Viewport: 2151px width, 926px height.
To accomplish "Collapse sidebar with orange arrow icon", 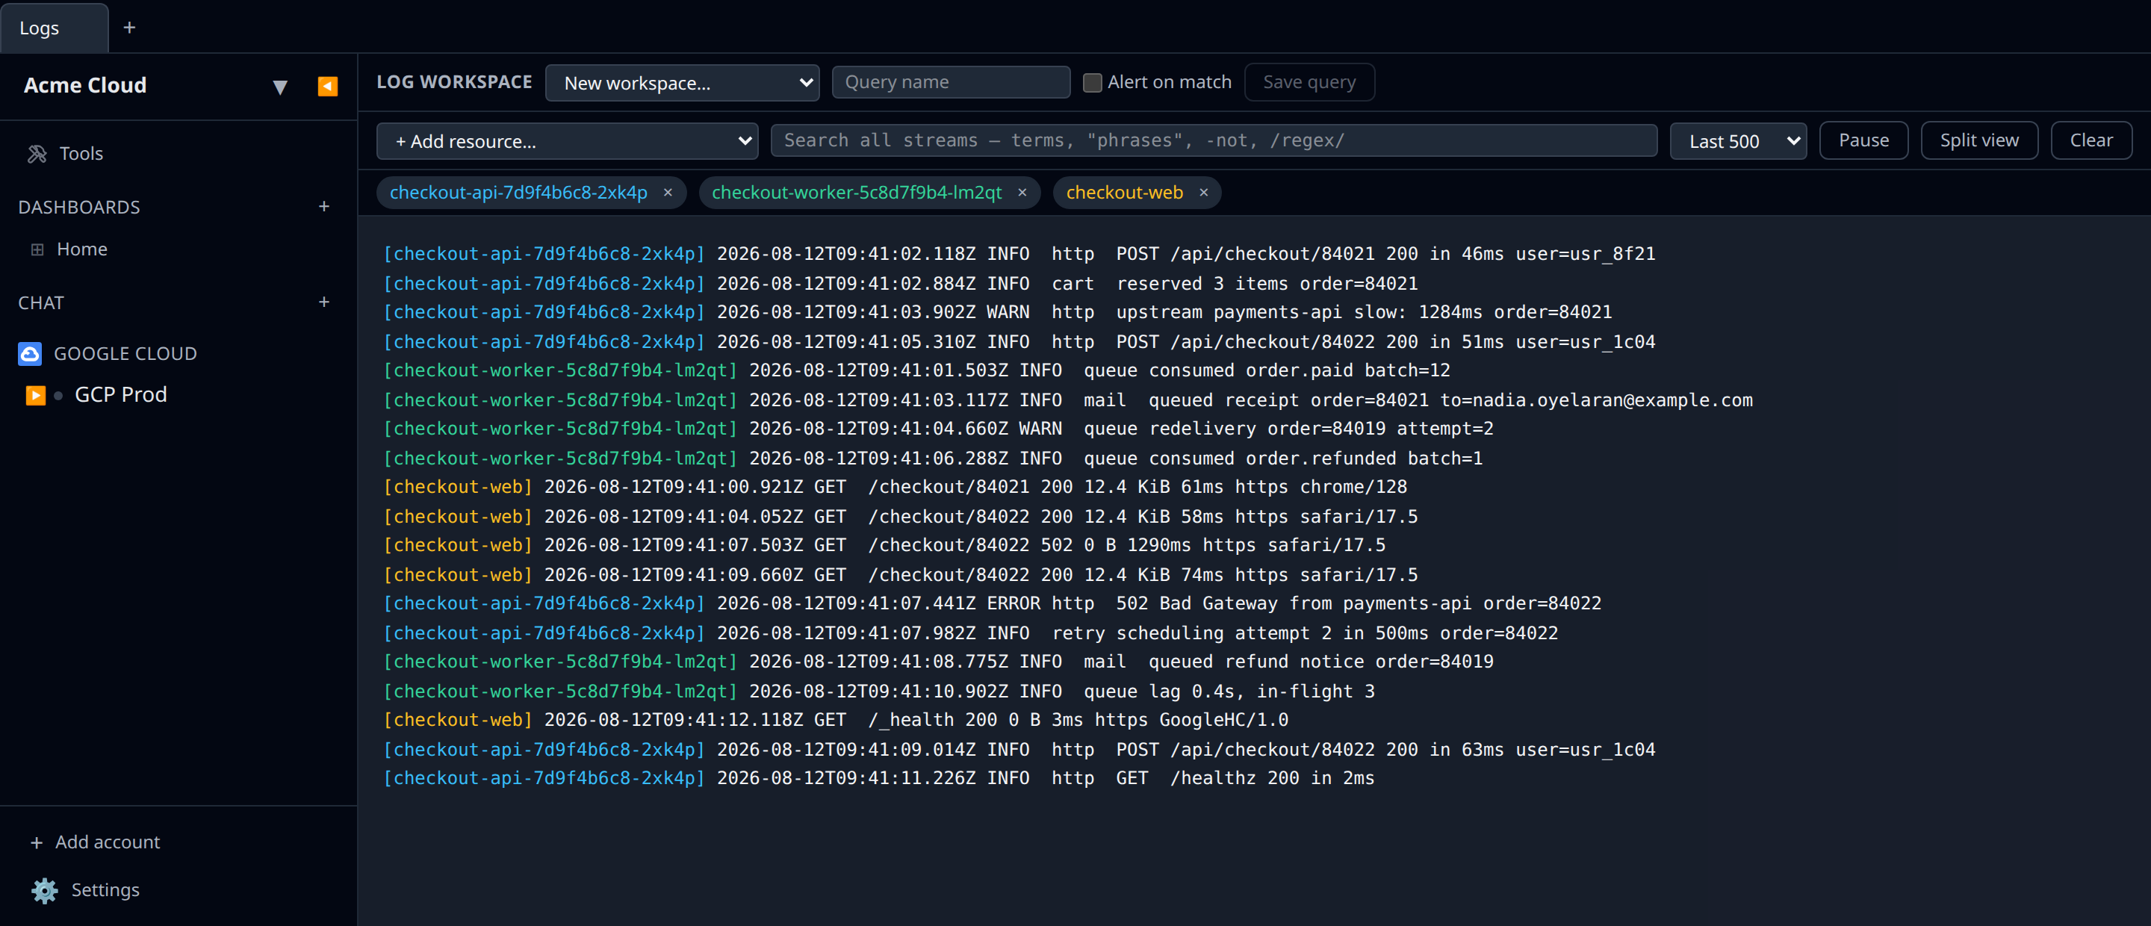I will (327, 86).
